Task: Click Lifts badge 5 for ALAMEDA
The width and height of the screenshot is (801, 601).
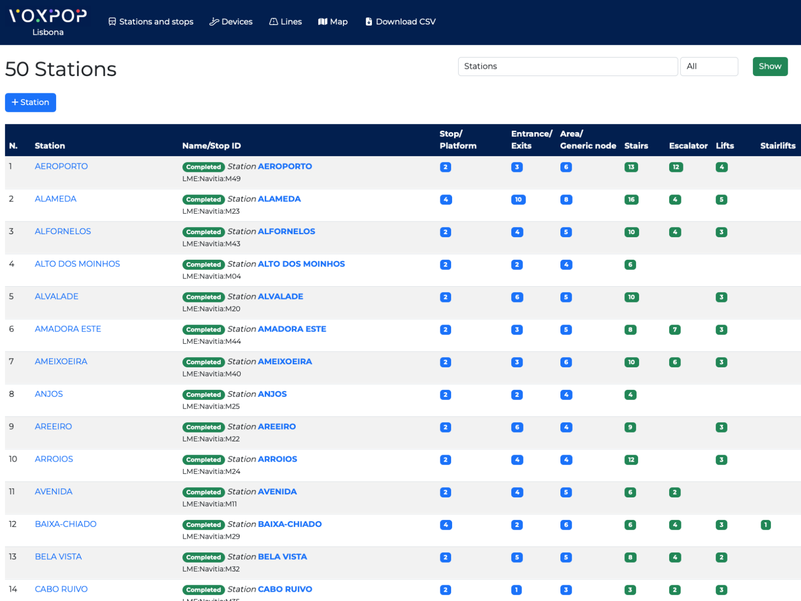Action: [x=721, y=200]
